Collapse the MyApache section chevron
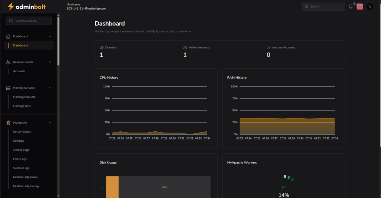 tap(50, 122)
